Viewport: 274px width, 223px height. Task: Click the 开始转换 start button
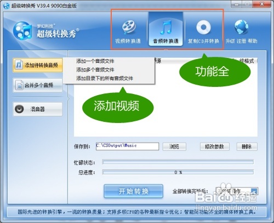[x=134, y=191]
